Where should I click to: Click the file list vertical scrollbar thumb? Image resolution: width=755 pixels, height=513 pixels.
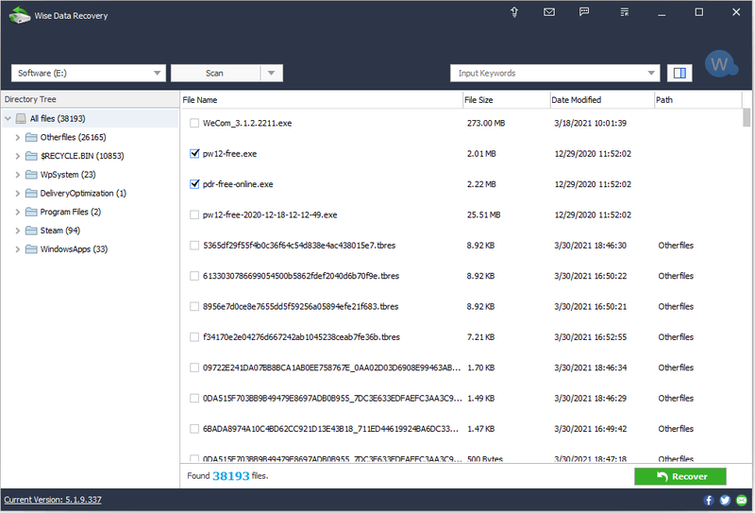click(x=747, y=118)
